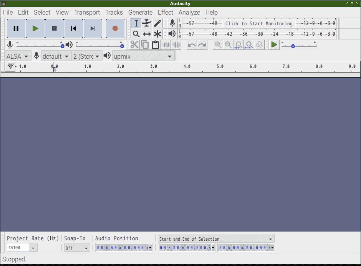Click the Fit Selection zoom icon
This screenshot has height=266, width=361.
click(238, 45)
